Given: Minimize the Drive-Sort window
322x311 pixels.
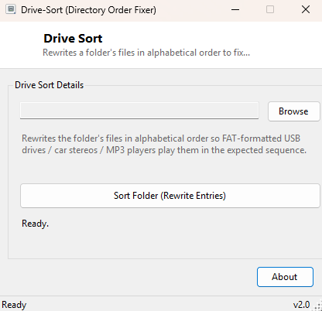Looking at the screenshot, I should (x=235, y=10).
